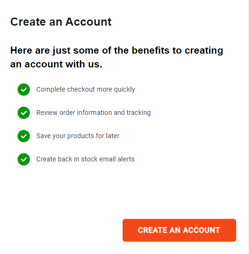Click the Create an Account page heading
The image size is (249, 254).
point(61,22)
